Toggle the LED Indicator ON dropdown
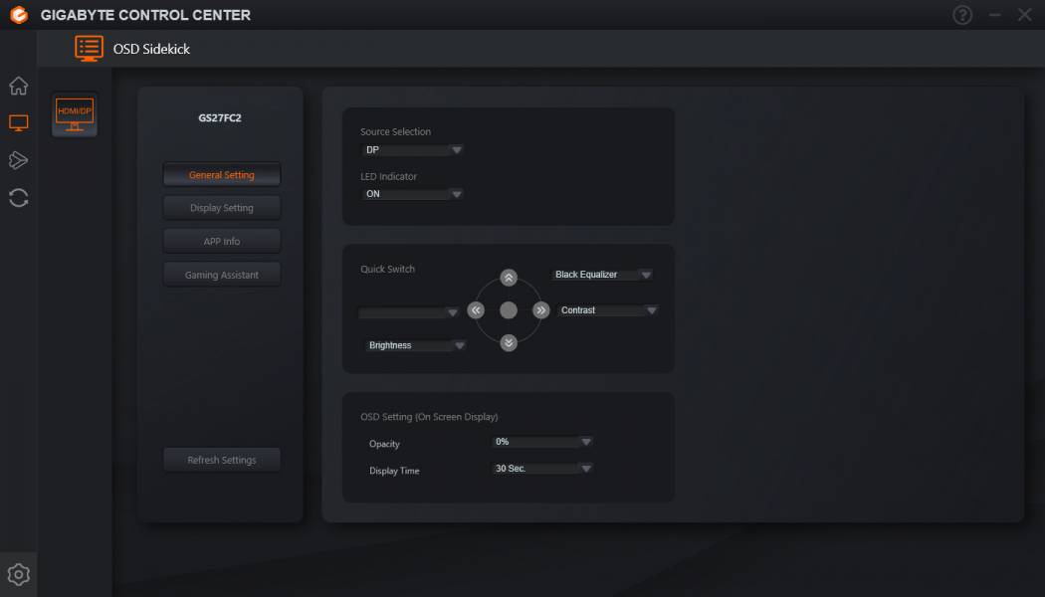Viewport: 1045px width, 597px height. 413,194
